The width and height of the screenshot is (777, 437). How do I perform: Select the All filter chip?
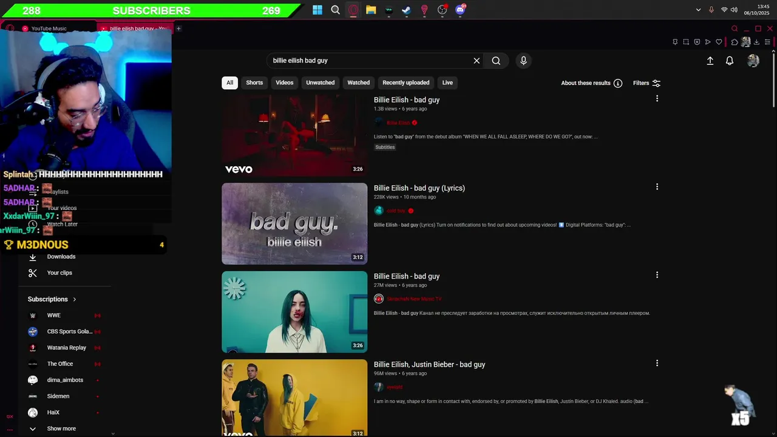click(229, 83)
